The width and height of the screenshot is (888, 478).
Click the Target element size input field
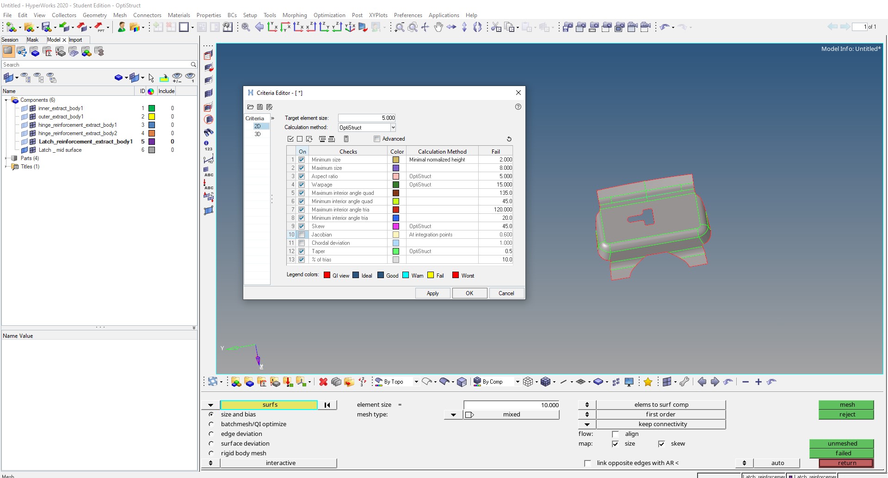pos(366,118)
